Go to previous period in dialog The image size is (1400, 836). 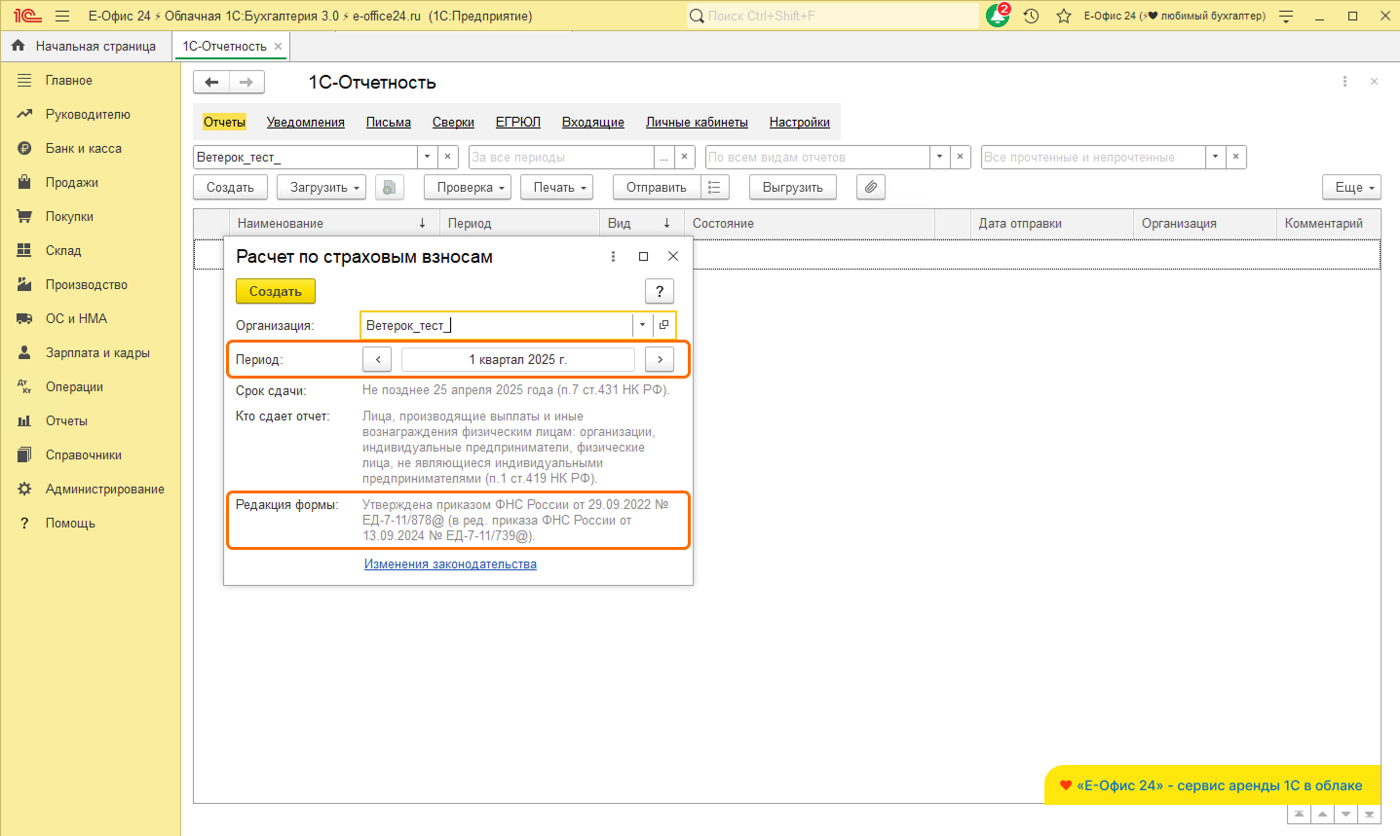[x=377, y=359]
